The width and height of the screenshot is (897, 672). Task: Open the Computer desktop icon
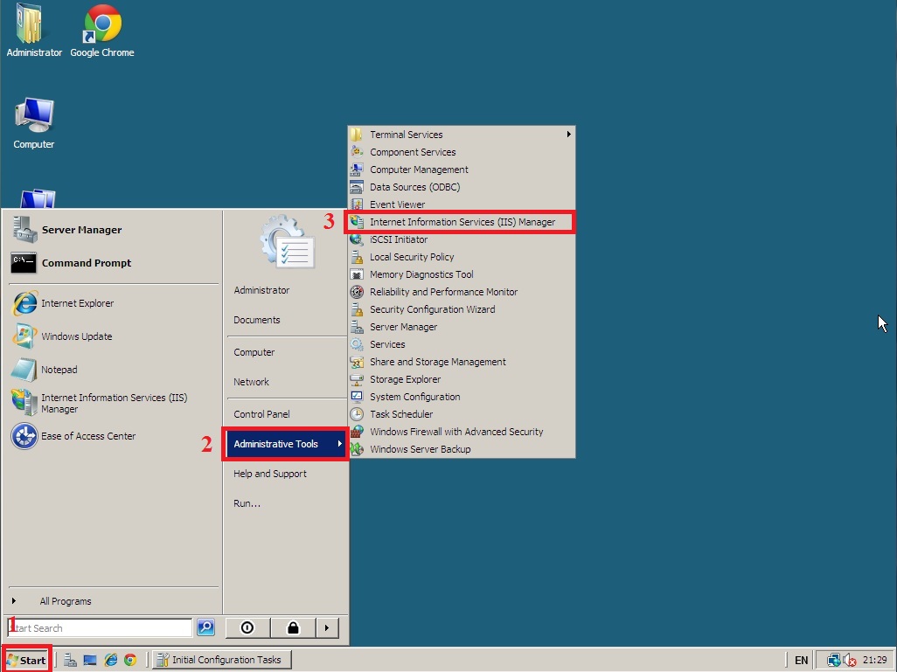click(34, 116)
